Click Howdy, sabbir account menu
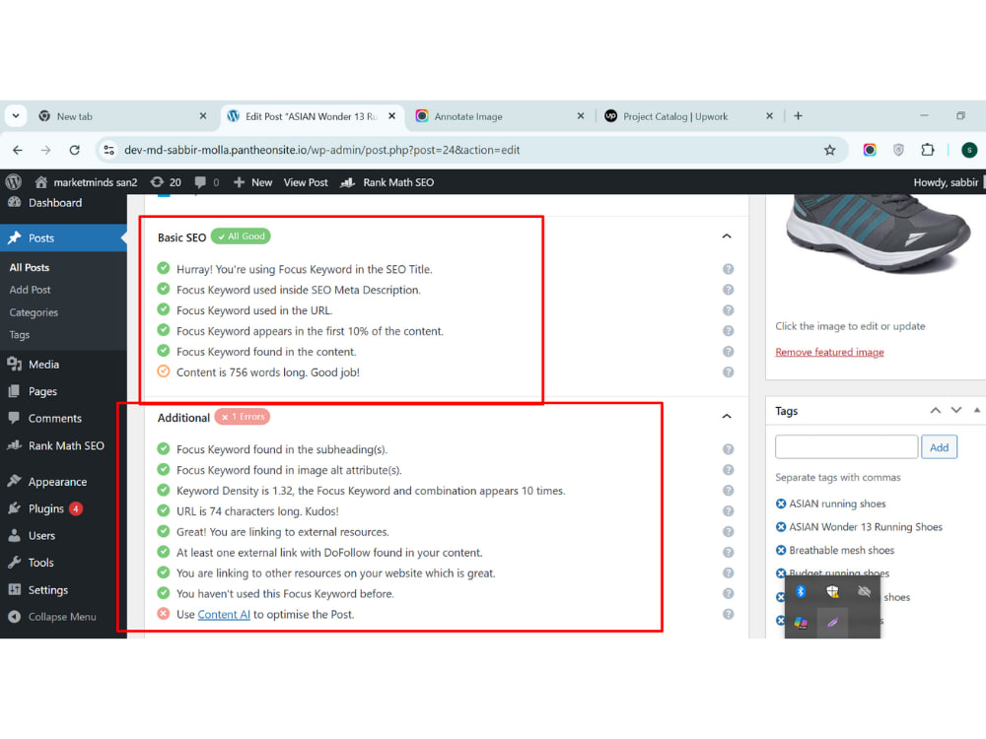This screenshot has width=986, height=739. (x=946, y=182)
